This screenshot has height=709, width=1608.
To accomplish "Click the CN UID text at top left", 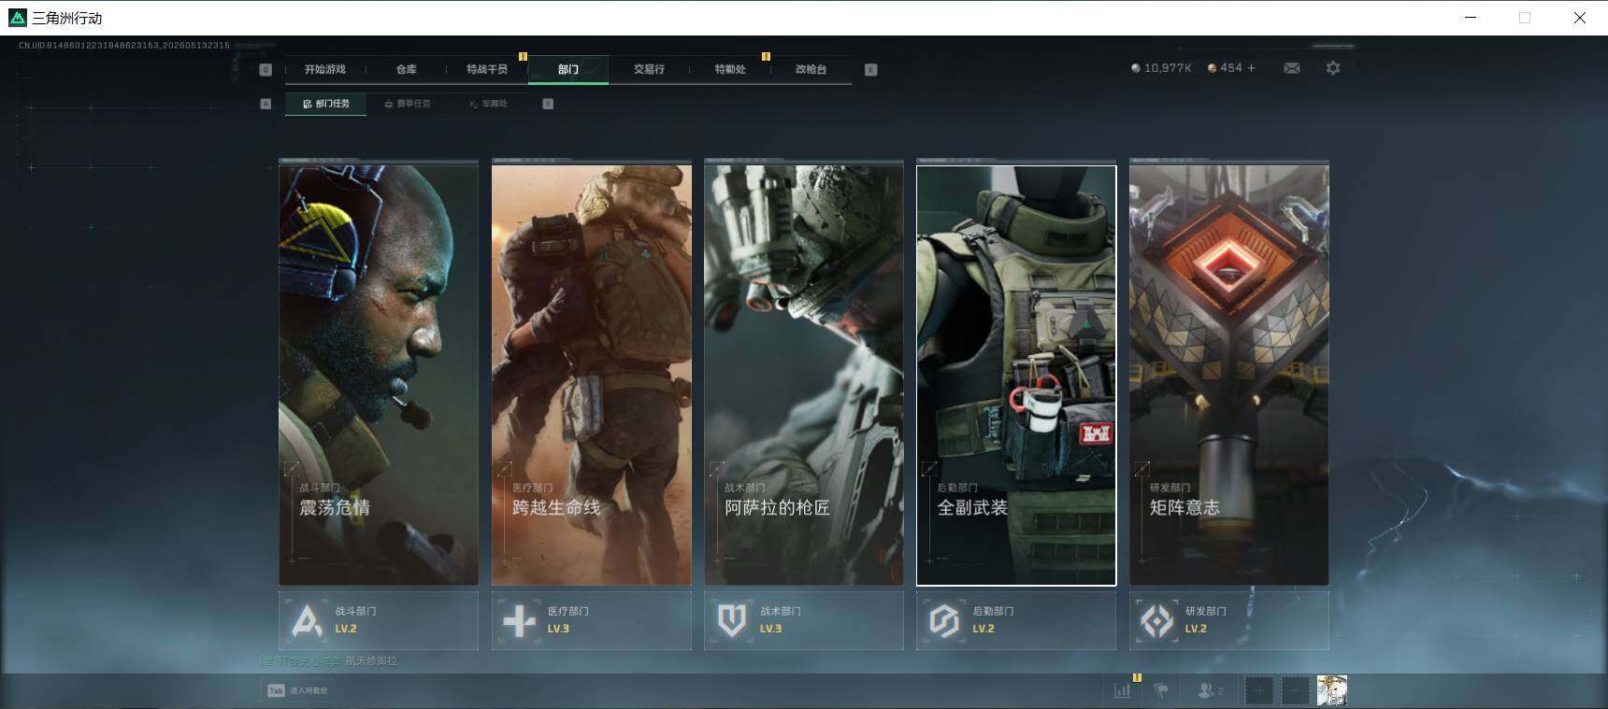I will tap(124, 45).
